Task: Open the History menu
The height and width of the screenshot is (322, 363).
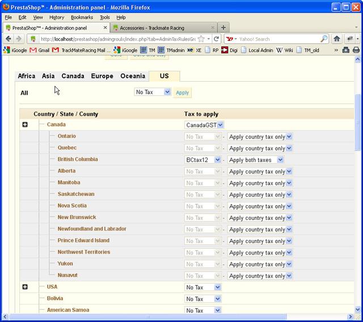Action: [57, 18]
